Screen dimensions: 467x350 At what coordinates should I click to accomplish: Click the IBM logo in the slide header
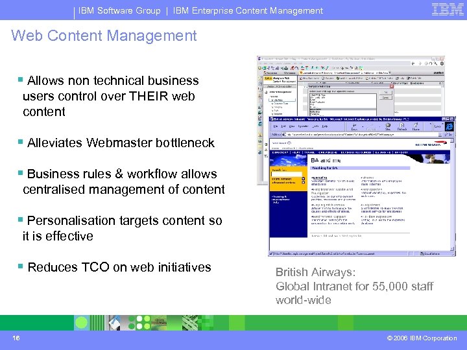click(x=448, y=9)
